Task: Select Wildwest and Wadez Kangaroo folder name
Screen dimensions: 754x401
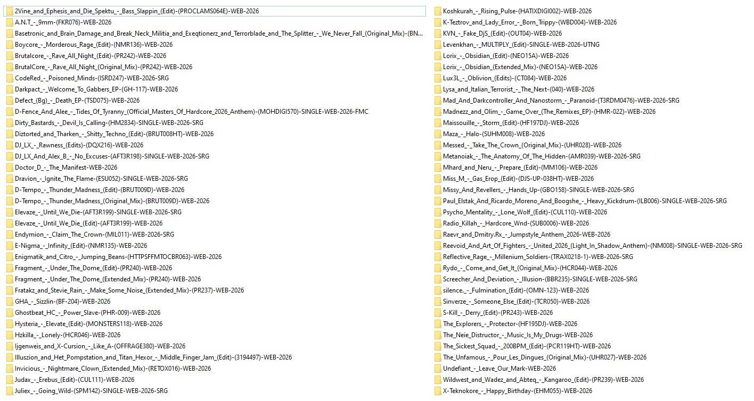Action: click(544, 380)
